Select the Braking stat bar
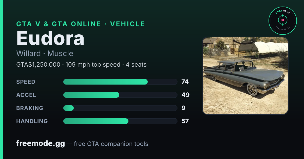 coord(120,108)
